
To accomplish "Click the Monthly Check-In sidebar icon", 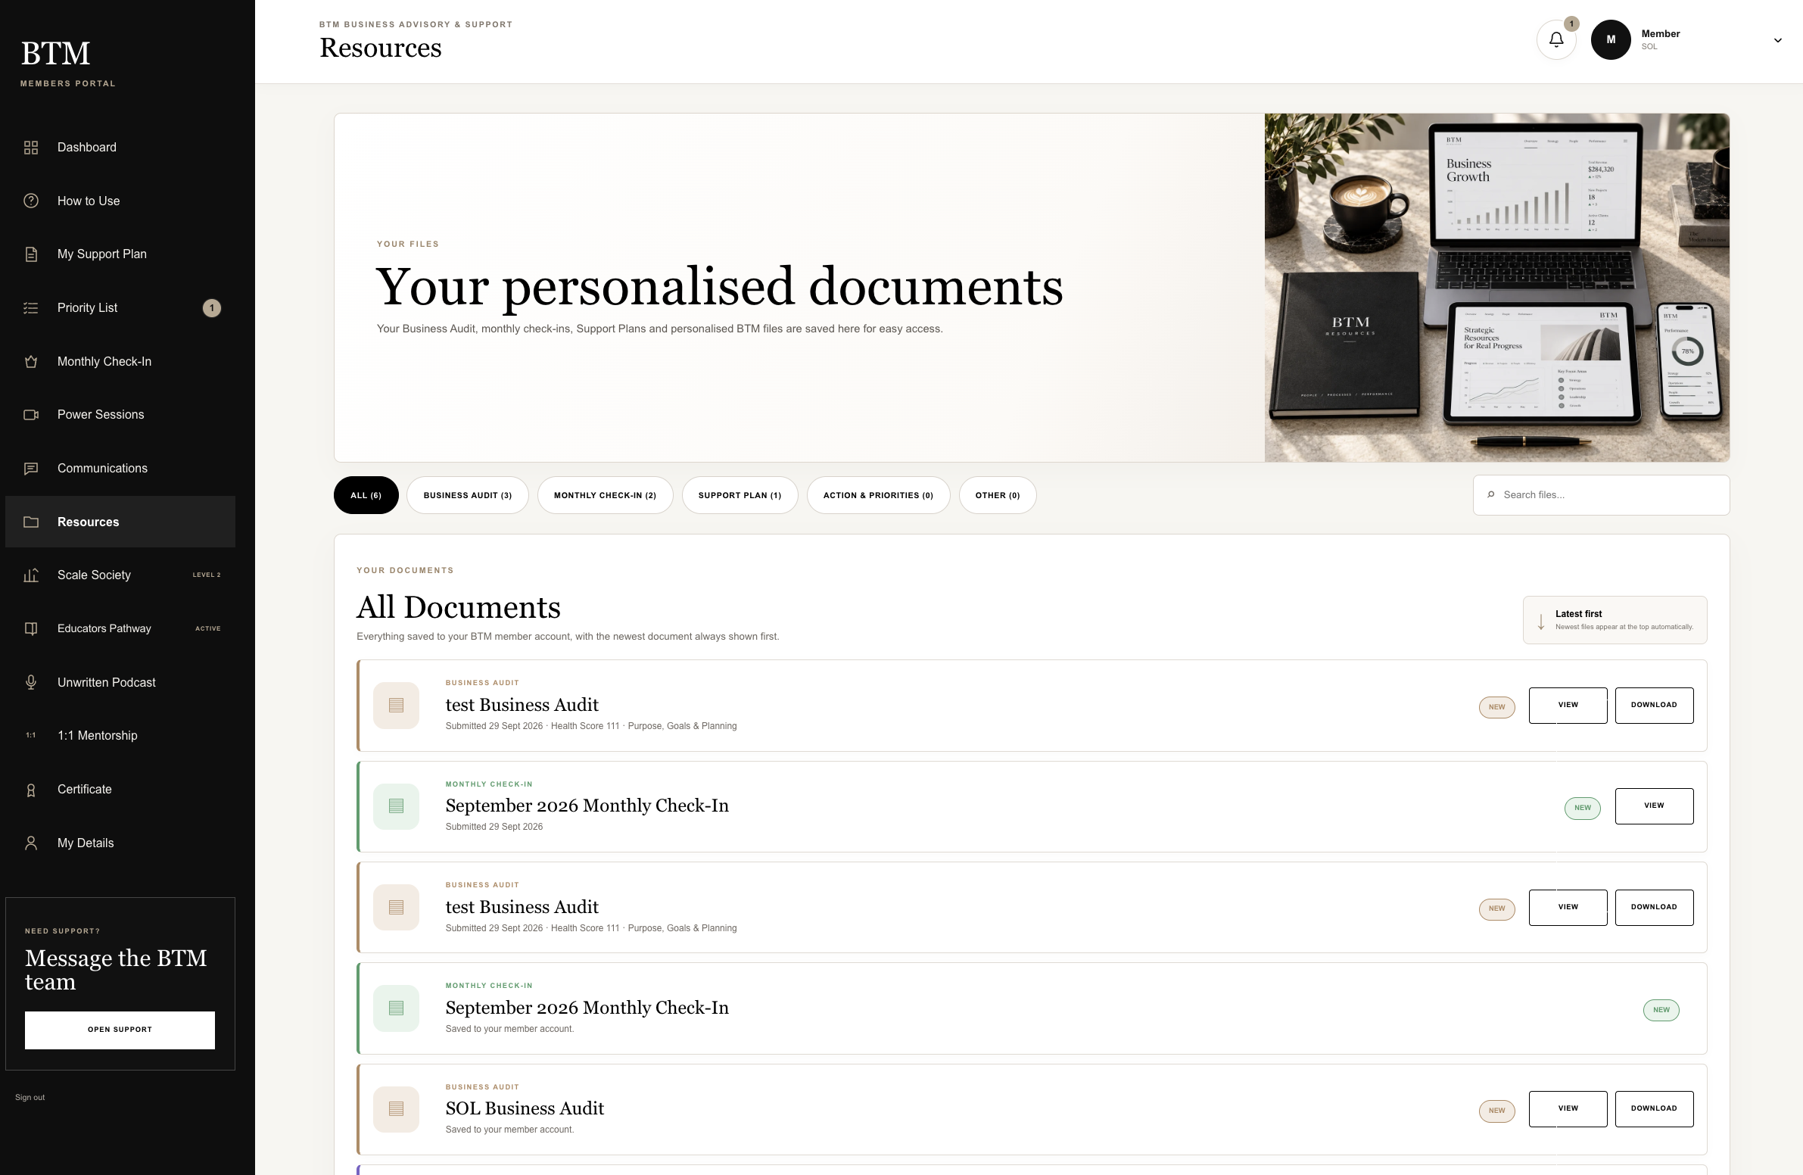I will tap(31, 361).
